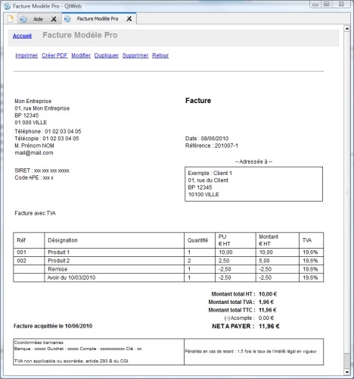This screenshot has width=354, height=379.
Task: Print invoice via Imprimer link
Action: (26, 55)
